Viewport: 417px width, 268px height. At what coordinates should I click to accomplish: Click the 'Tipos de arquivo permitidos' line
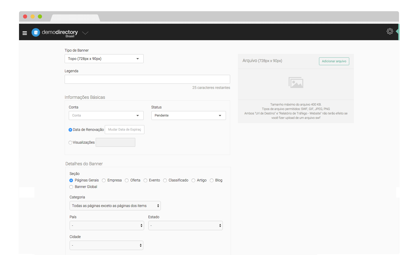tap(296, 109)
